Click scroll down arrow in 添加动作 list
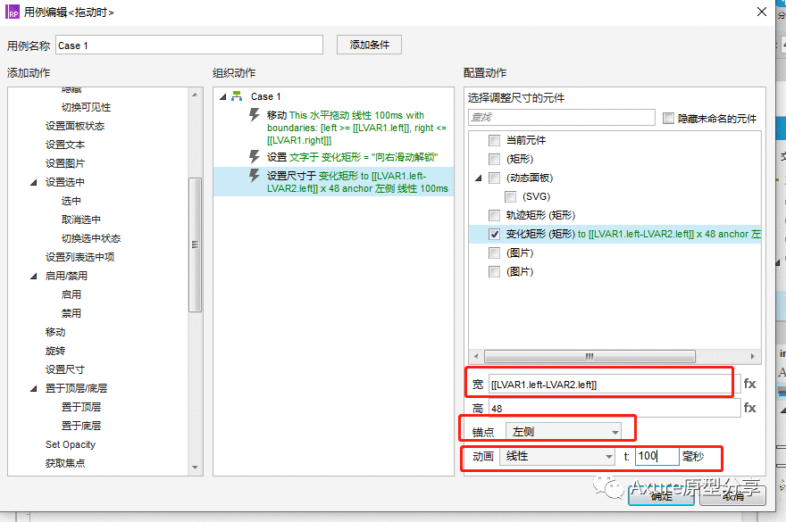Image resolution: width=786 pixels, height=522 pixels. [195, 468]
